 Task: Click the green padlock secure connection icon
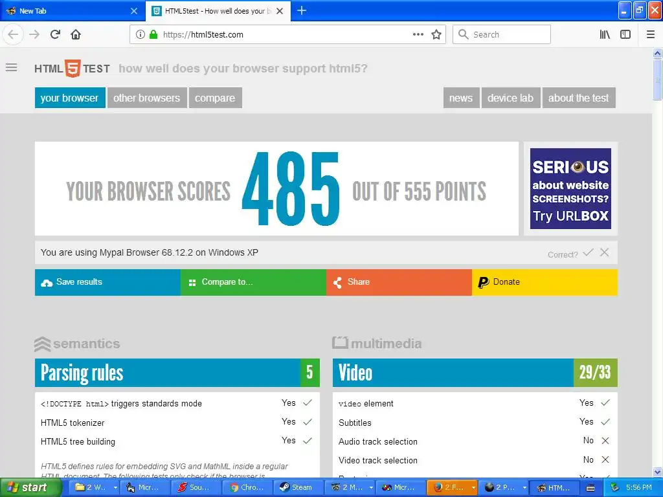pyautogui.click(x=153, y=35)
